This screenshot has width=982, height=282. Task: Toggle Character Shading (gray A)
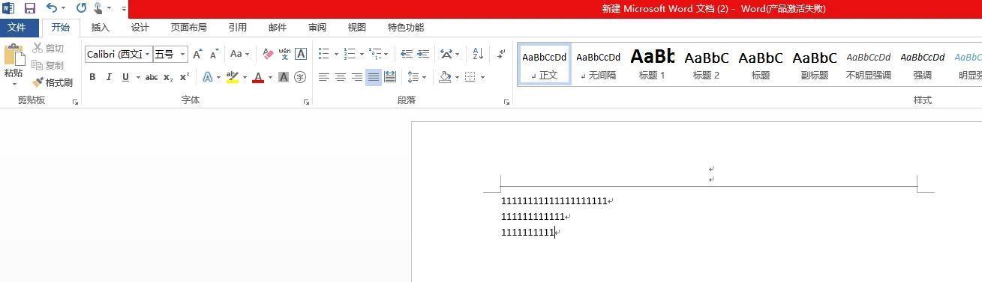284,77
